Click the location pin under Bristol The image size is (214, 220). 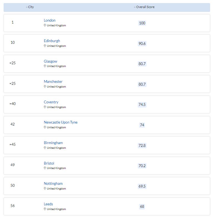pos(45,168)
